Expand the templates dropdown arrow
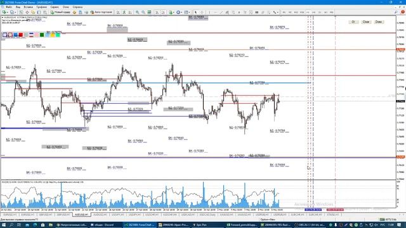The width and height of the screenshot is (406, 228). tap(189, 12)
